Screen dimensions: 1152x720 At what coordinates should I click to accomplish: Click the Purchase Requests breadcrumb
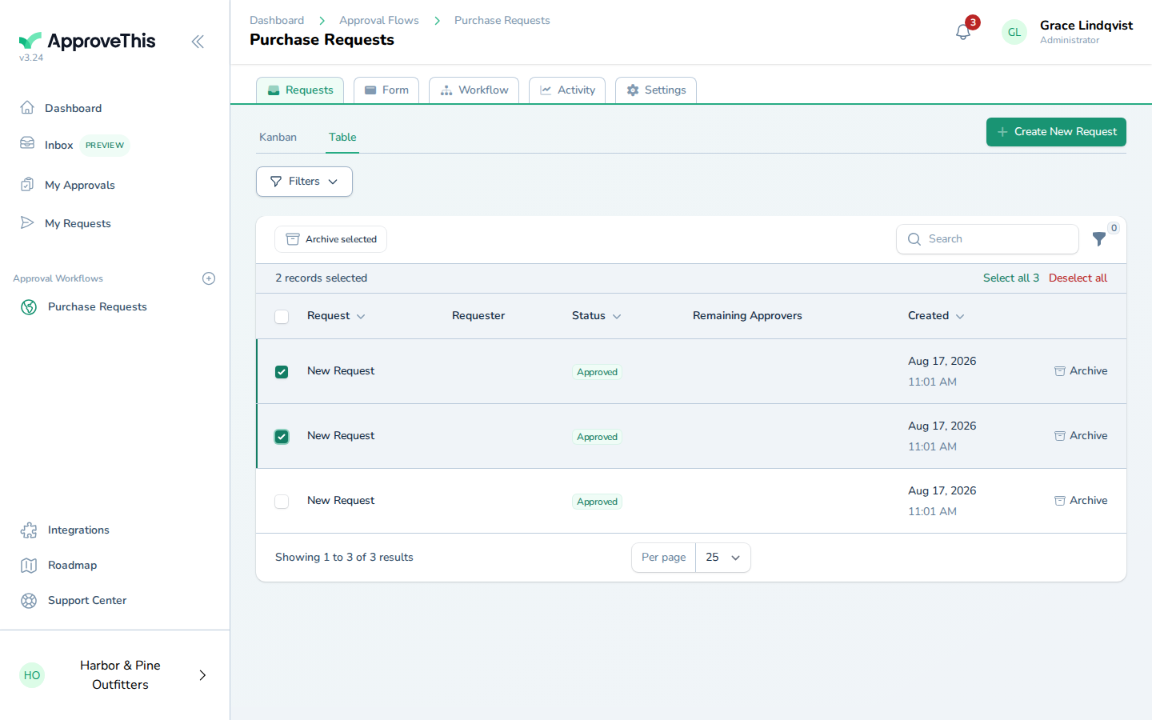coord(502,21)
